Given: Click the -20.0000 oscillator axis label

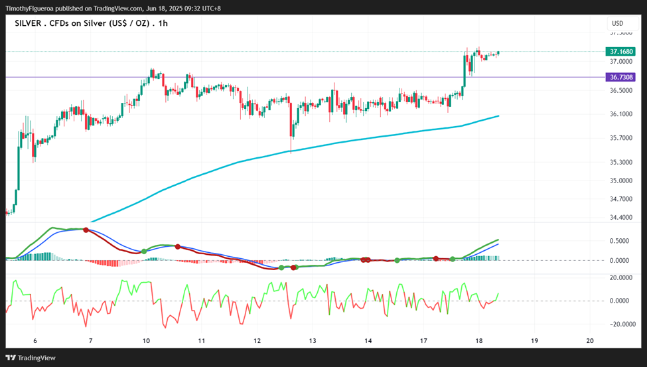Looking at the screenshot, I should [x=621, y=324].
